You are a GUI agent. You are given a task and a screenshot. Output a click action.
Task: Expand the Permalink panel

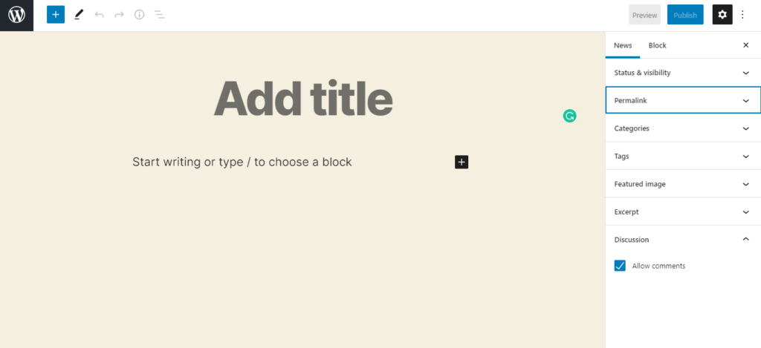(x=683, y=100)
